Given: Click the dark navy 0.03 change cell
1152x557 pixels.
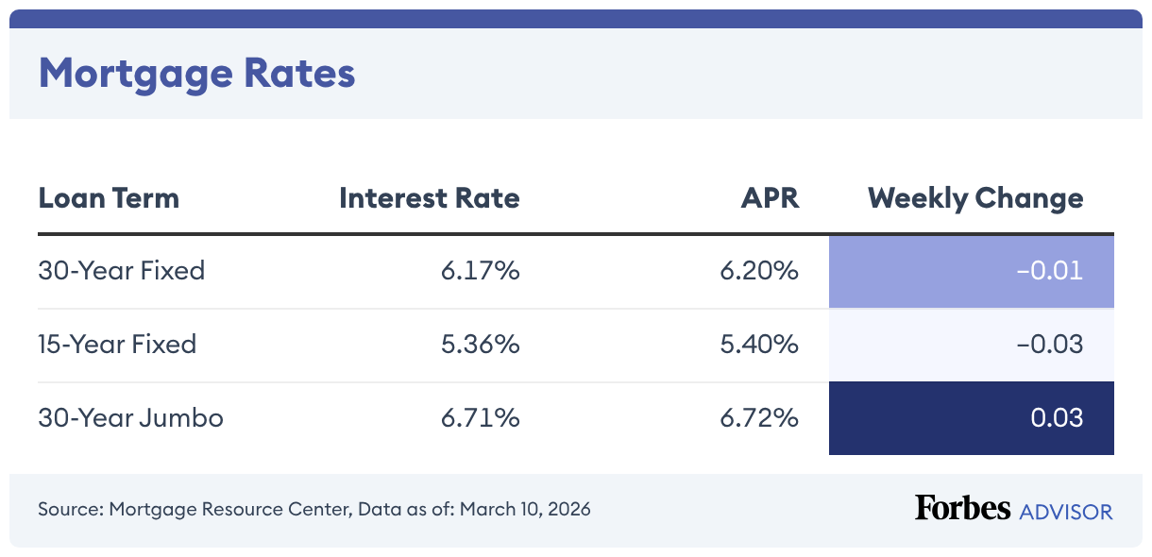Looking at the screenshot, I should [971, 418].
